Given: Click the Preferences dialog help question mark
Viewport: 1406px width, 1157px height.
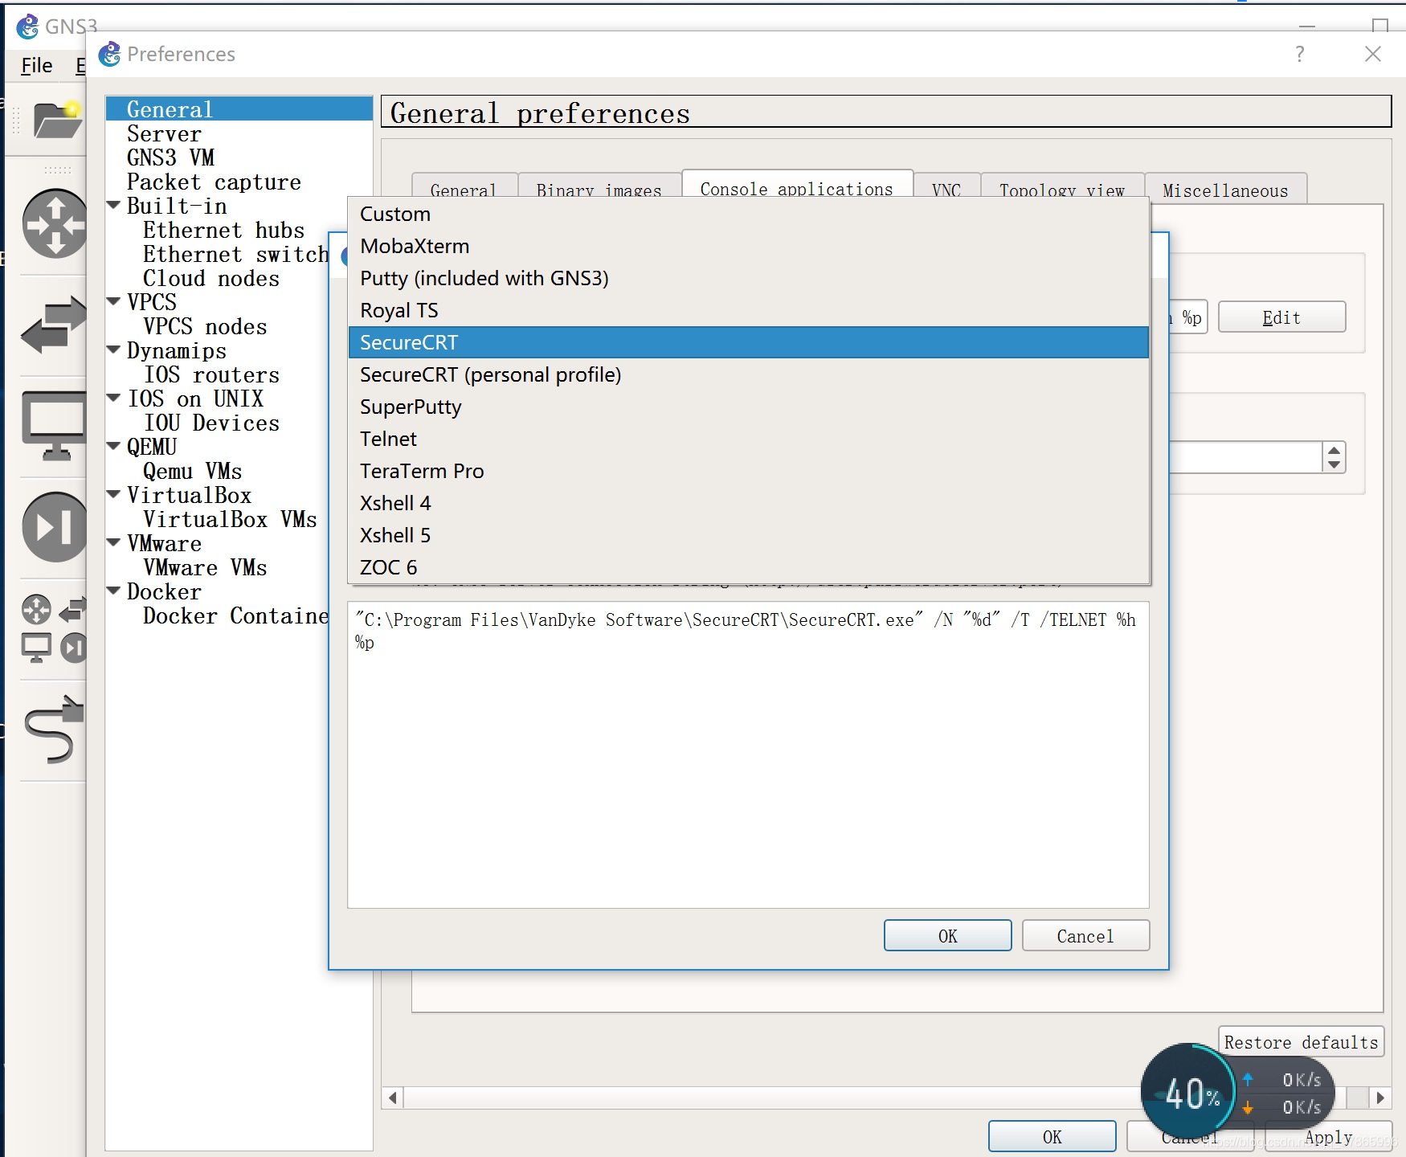Looking at the screenshot, I should tap(1299, 54).
